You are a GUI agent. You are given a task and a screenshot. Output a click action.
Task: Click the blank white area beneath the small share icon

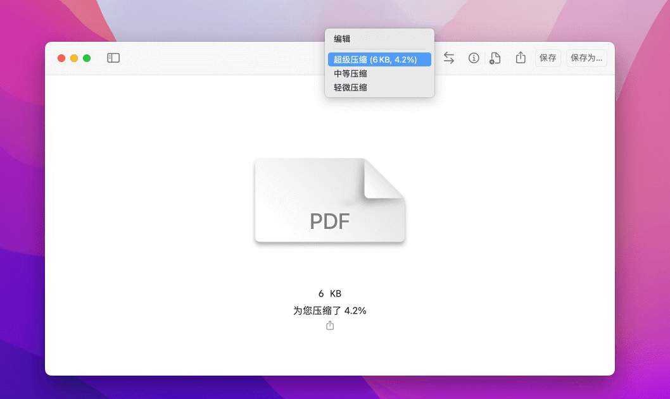(x=330, y=353)
